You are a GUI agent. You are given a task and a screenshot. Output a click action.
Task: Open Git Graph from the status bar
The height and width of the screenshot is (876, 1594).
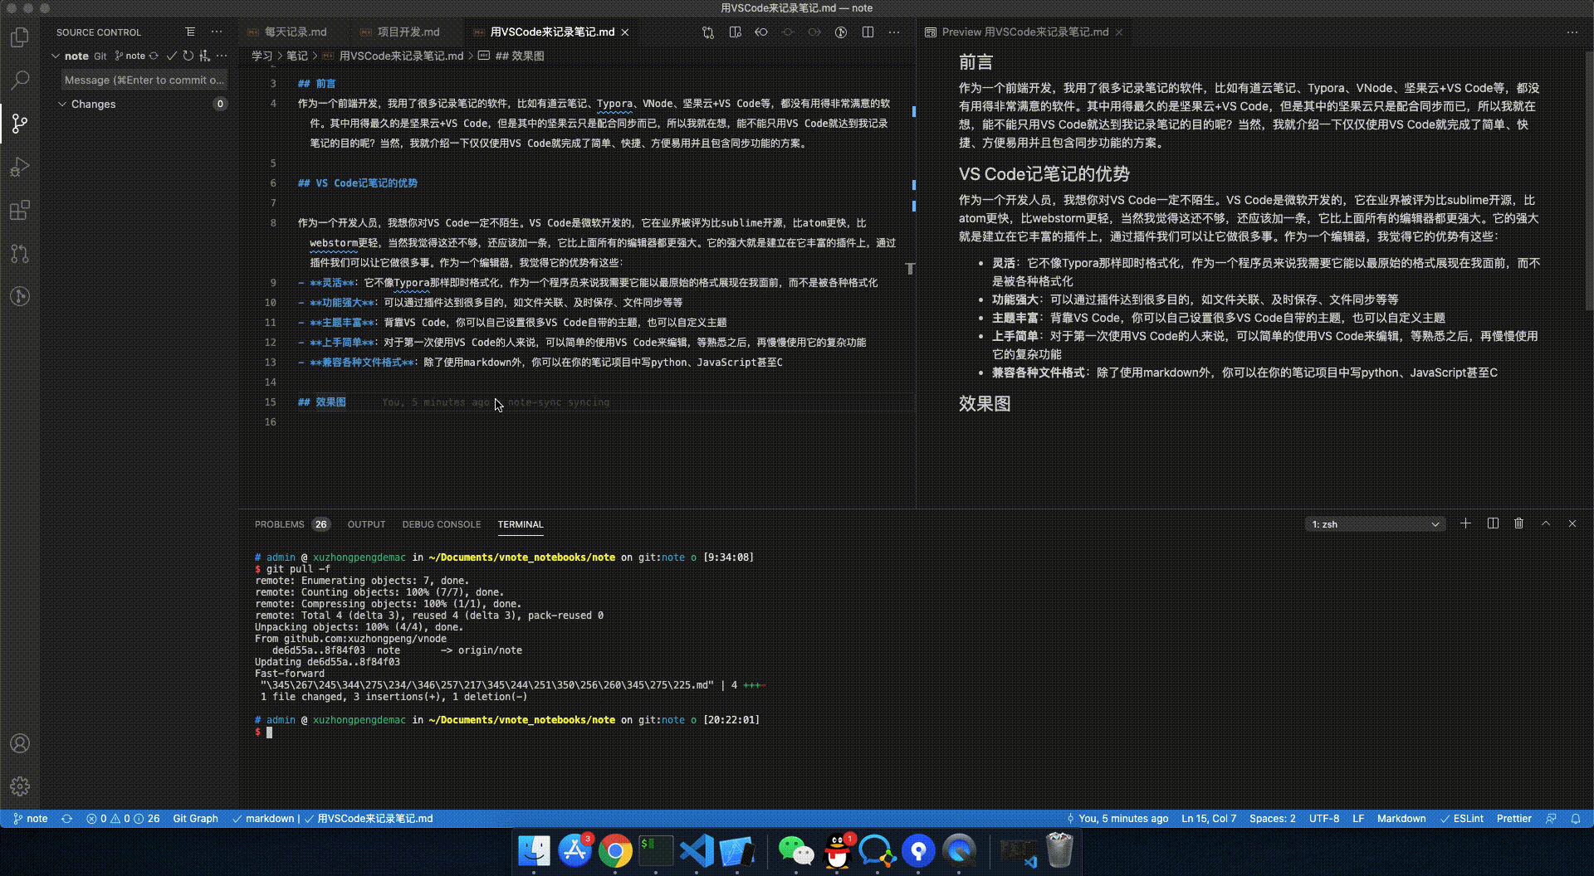[x=194, y=819]
